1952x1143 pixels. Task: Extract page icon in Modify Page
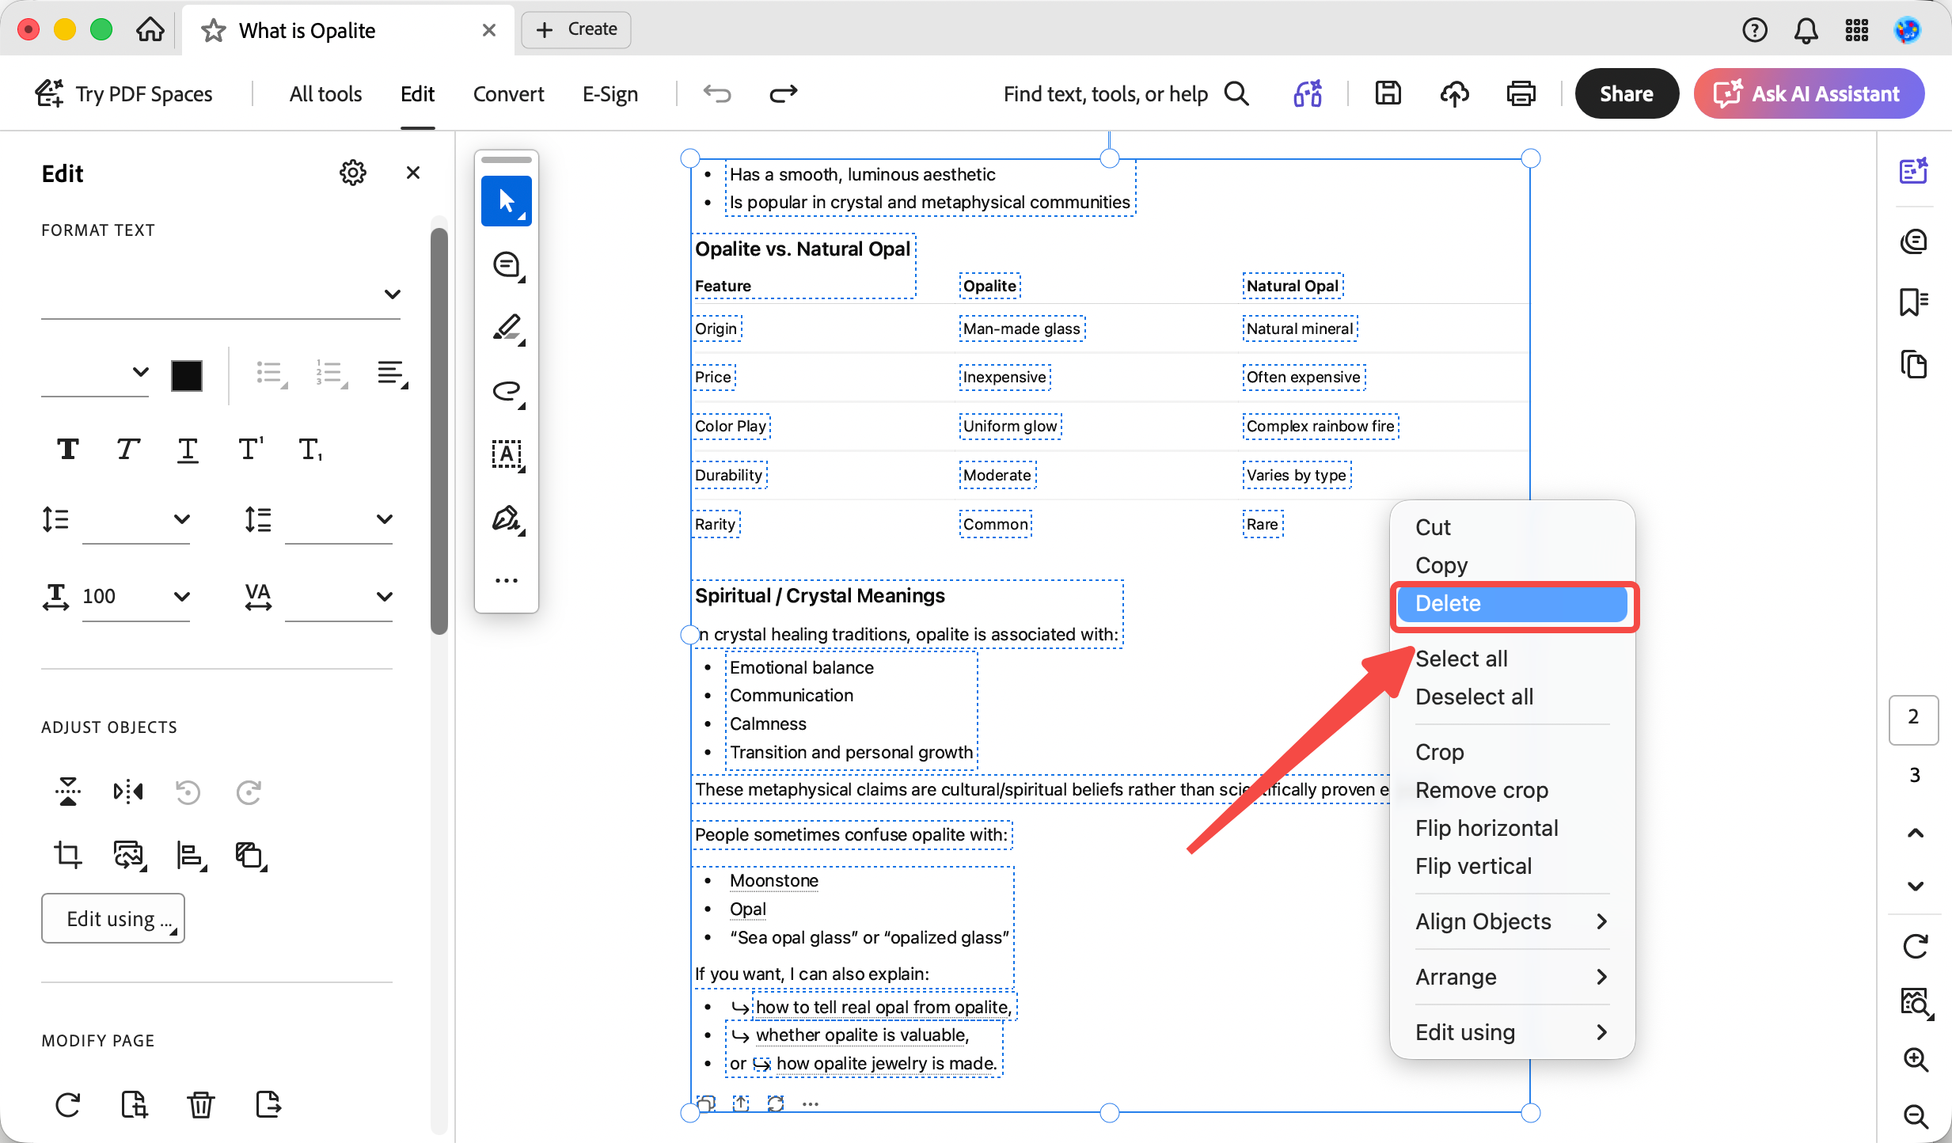coord(268,1104)
